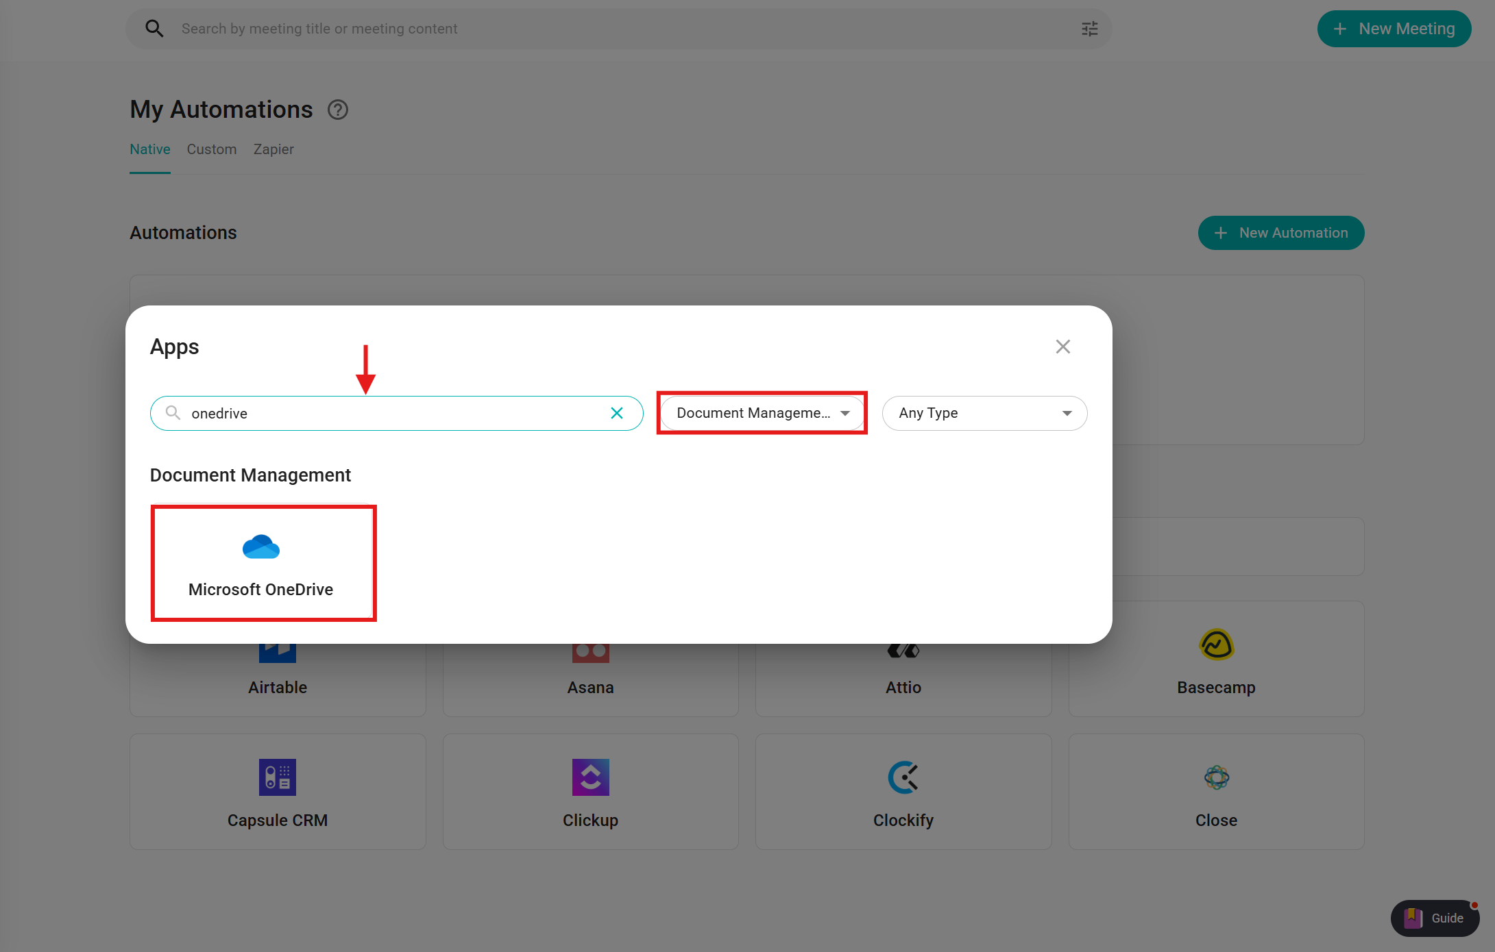Click the New Automation button
1495x952 pixels.
click(x=1280, y=233)
